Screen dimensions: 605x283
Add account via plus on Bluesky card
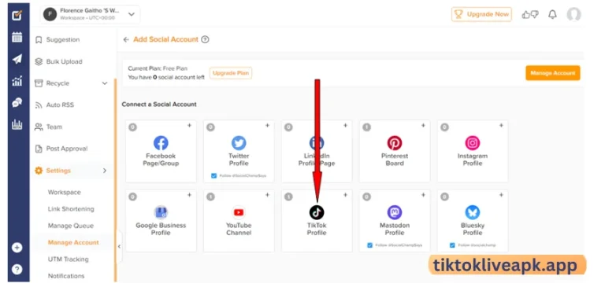(501, 195)
